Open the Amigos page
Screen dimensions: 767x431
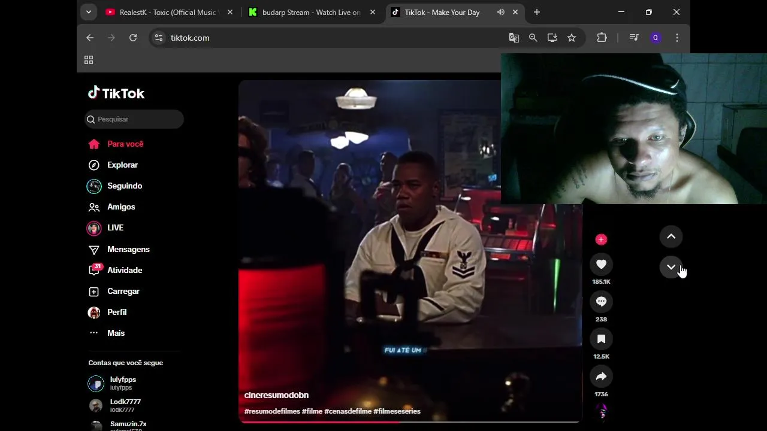pyautogui.click(x=111, y=207)
